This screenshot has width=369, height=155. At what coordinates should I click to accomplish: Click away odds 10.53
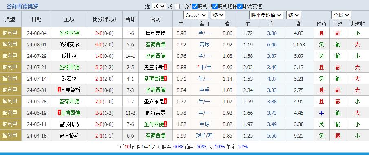(x=299, y=45)
